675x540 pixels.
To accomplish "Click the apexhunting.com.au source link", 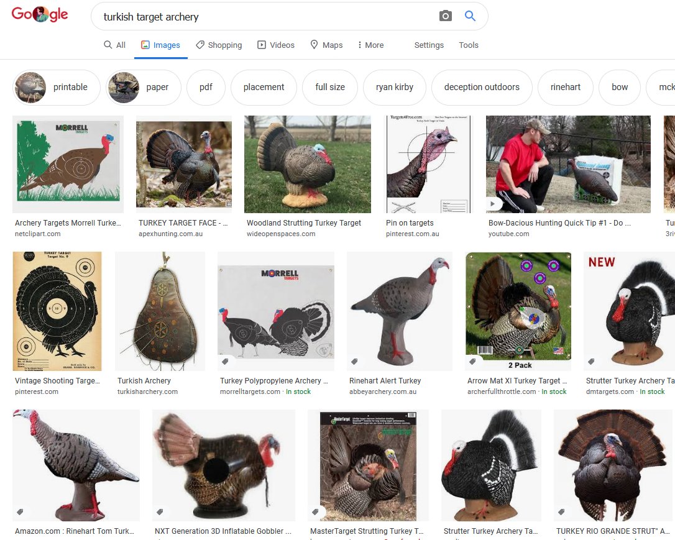I will [x=170, y=234].
